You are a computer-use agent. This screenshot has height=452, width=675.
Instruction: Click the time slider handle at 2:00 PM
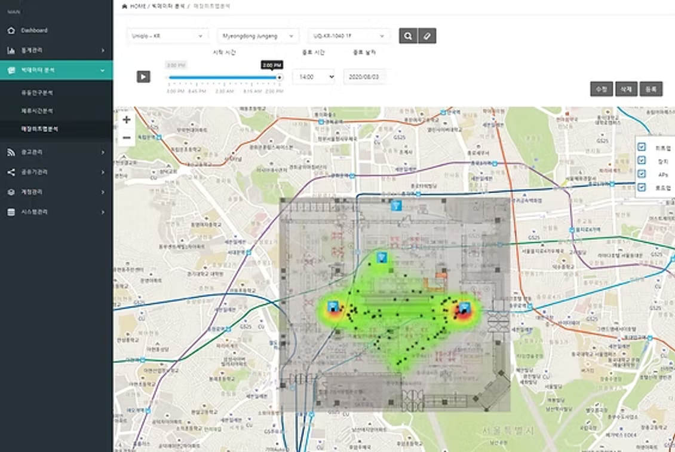(x=279, y=77)
